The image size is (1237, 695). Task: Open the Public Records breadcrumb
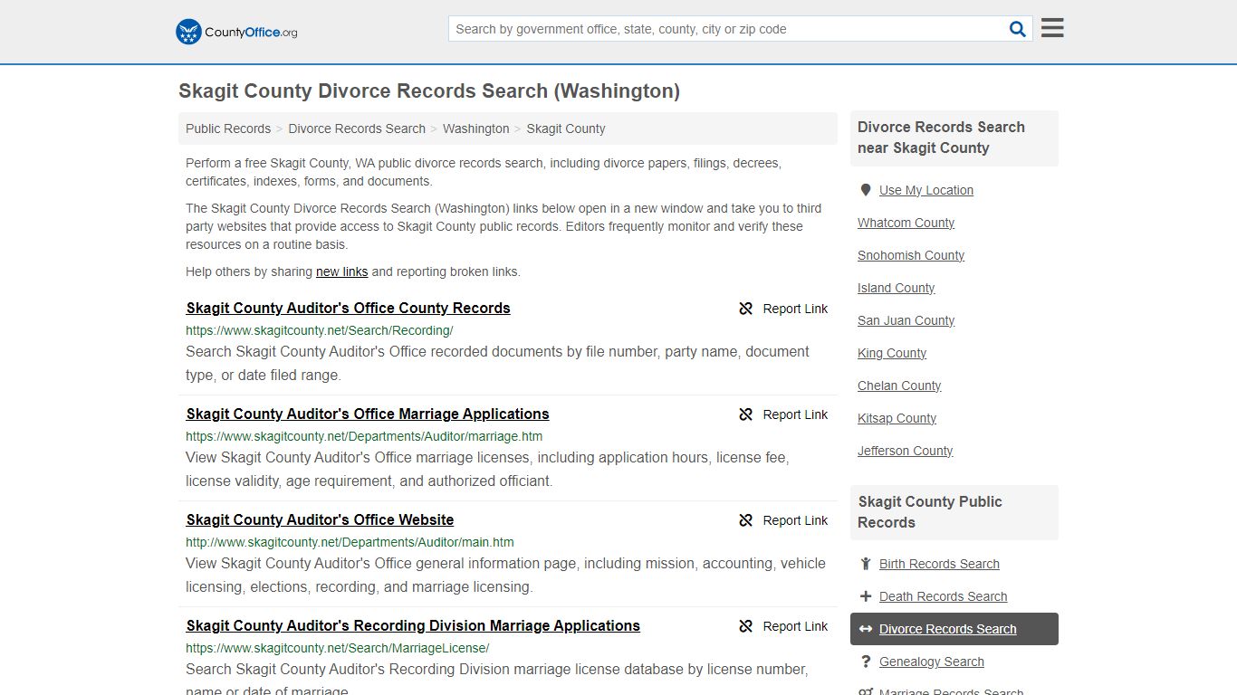(x=228, y=129)
